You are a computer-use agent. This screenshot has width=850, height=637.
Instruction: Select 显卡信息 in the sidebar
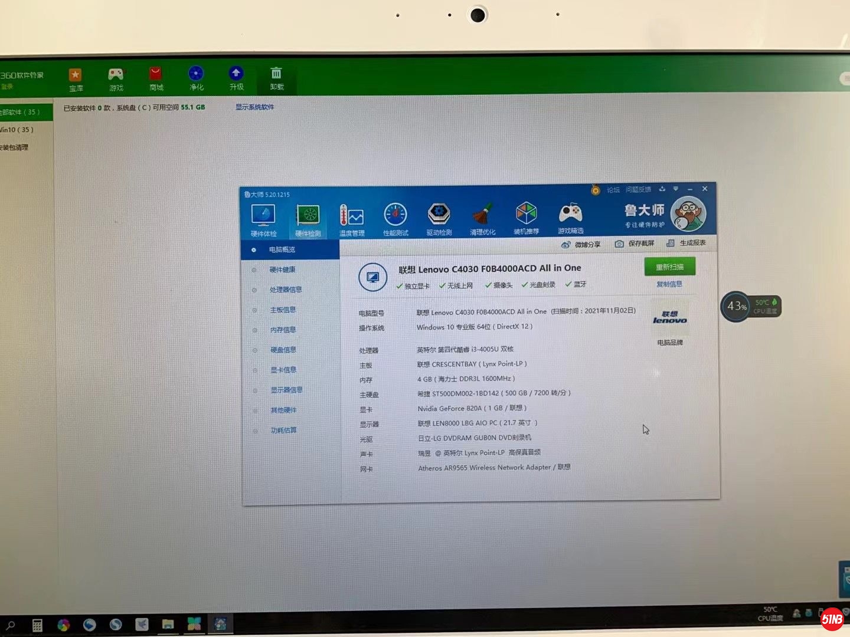tap(283, 370)
